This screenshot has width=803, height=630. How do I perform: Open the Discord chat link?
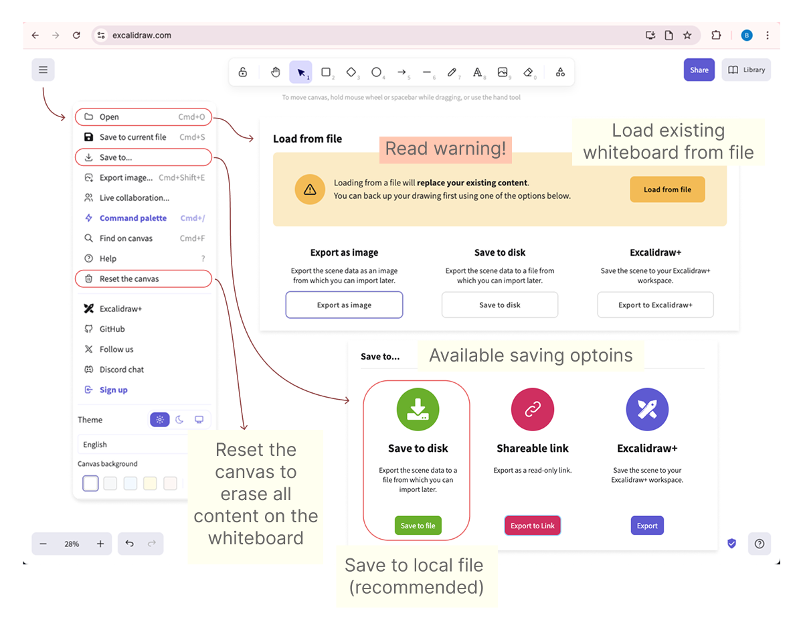(143, 370)
